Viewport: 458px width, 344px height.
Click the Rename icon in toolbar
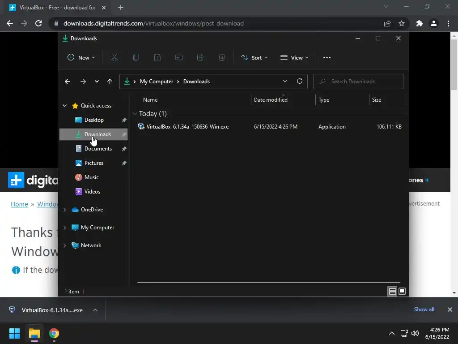pos(179,58)
